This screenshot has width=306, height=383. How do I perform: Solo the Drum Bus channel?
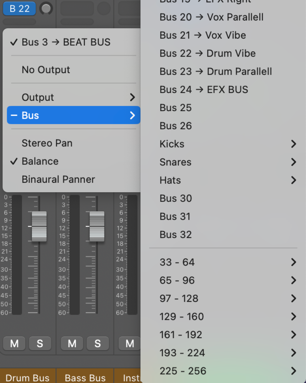(40, 344)
